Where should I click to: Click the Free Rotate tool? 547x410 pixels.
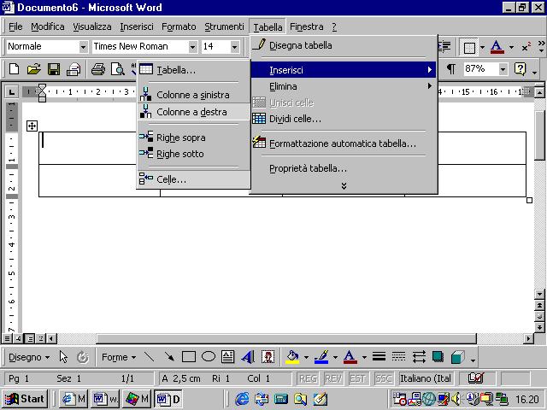pos(83,357)
